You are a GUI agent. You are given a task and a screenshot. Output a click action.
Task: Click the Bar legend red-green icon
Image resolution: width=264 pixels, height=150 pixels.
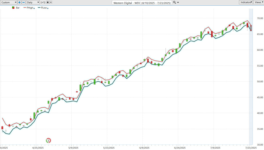13,8
